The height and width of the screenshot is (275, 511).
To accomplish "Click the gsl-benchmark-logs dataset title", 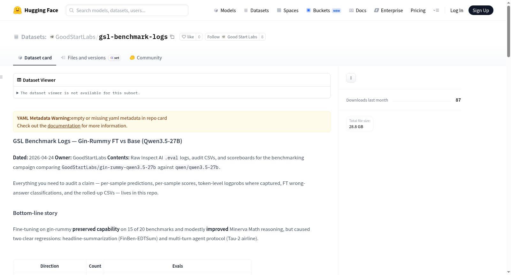I will pos(133,37).
